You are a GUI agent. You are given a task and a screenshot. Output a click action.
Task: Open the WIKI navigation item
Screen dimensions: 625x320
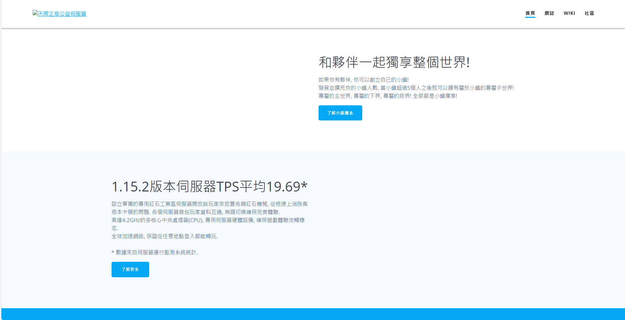tap(569, 13)
